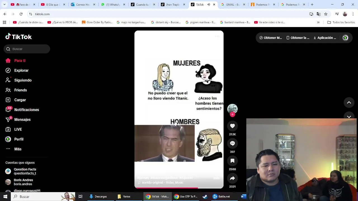
Task: Open the TikTok header profile avatar
Action: click(345, 38)
